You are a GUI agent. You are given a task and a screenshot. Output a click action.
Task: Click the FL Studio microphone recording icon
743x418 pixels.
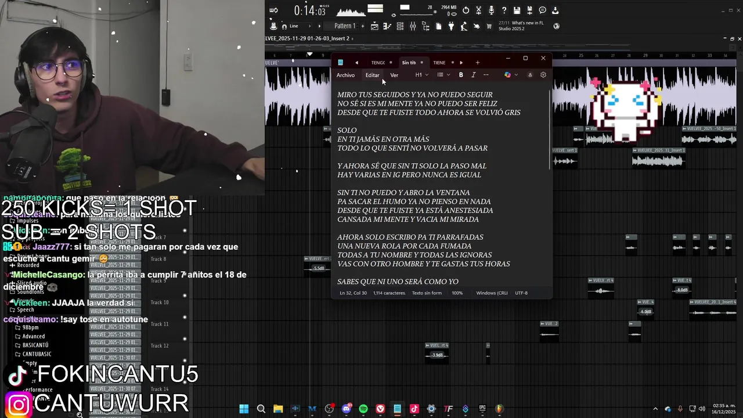pos(491,10)
